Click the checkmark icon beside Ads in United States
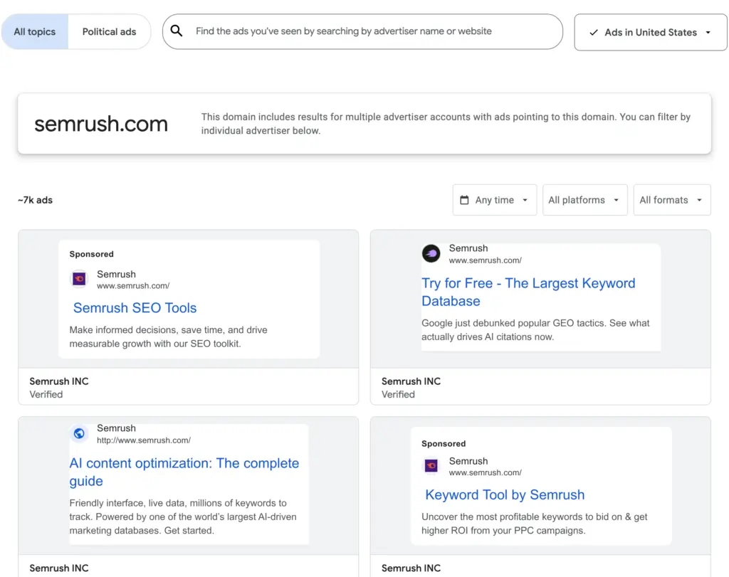 click(x=594, y=32)
